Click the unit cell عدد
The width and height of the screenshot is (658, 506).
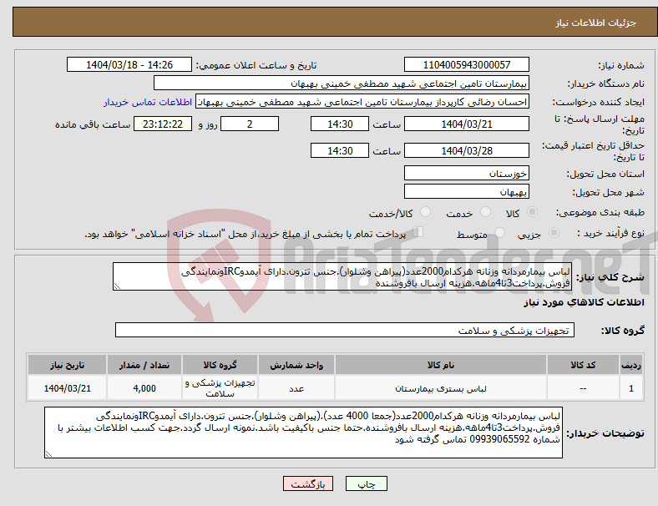[x=296, y=388]
